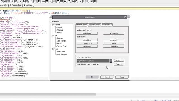Image resolution: width=179 pixels, height=101 pixels.
Task: Select Fonts in Categories tree
Action: click(59, 33)
